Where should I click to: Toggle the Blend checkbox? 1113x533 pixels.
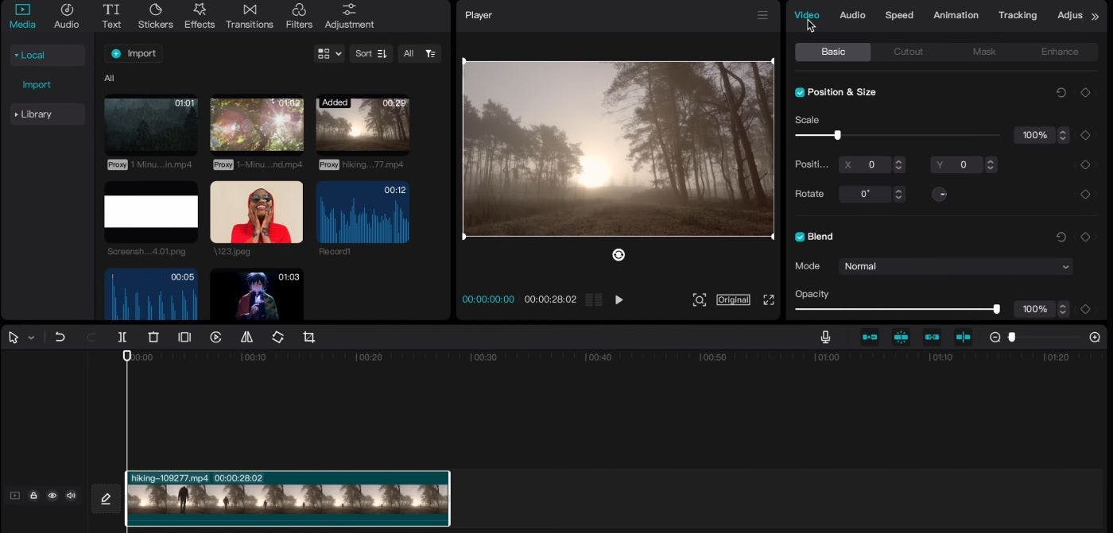pos(800,237)
